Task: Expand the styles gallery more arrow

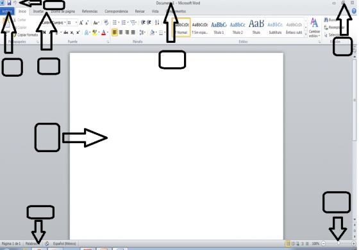Action: (x=306, y=35)
